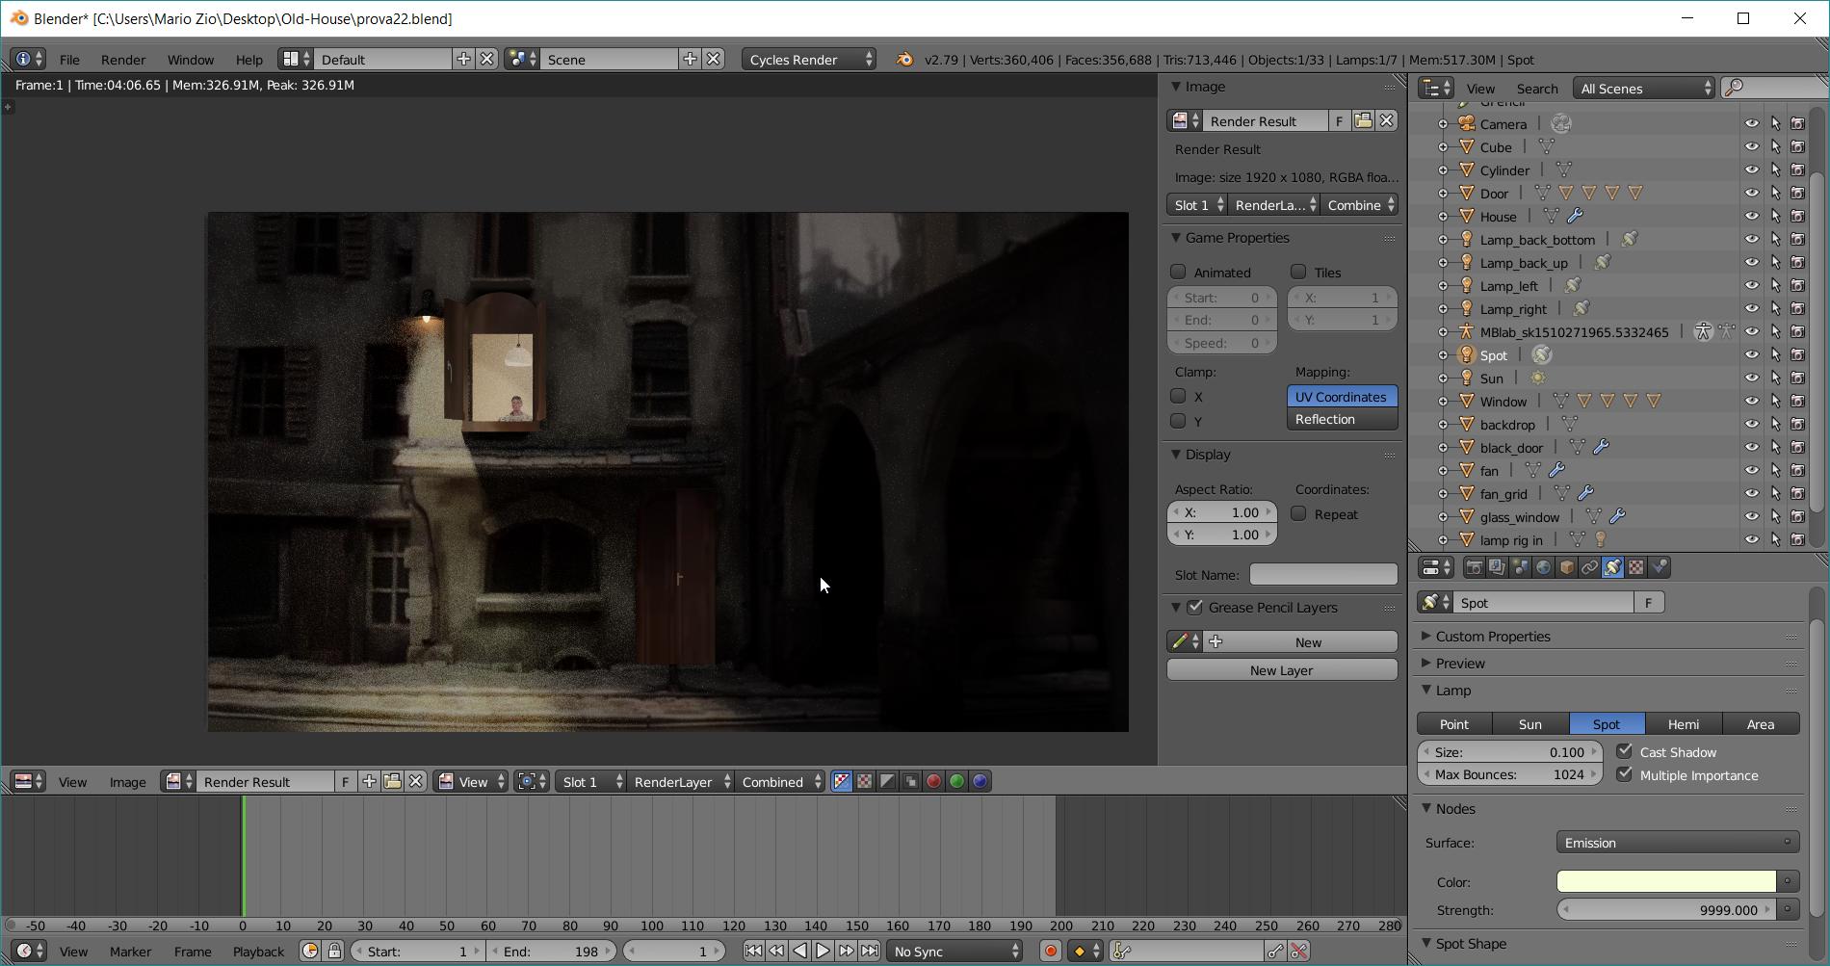The height and width of the screenshot is (966, 1830).
Task: Add new screen layout with plus icon
Action: [x=463, y=59]
